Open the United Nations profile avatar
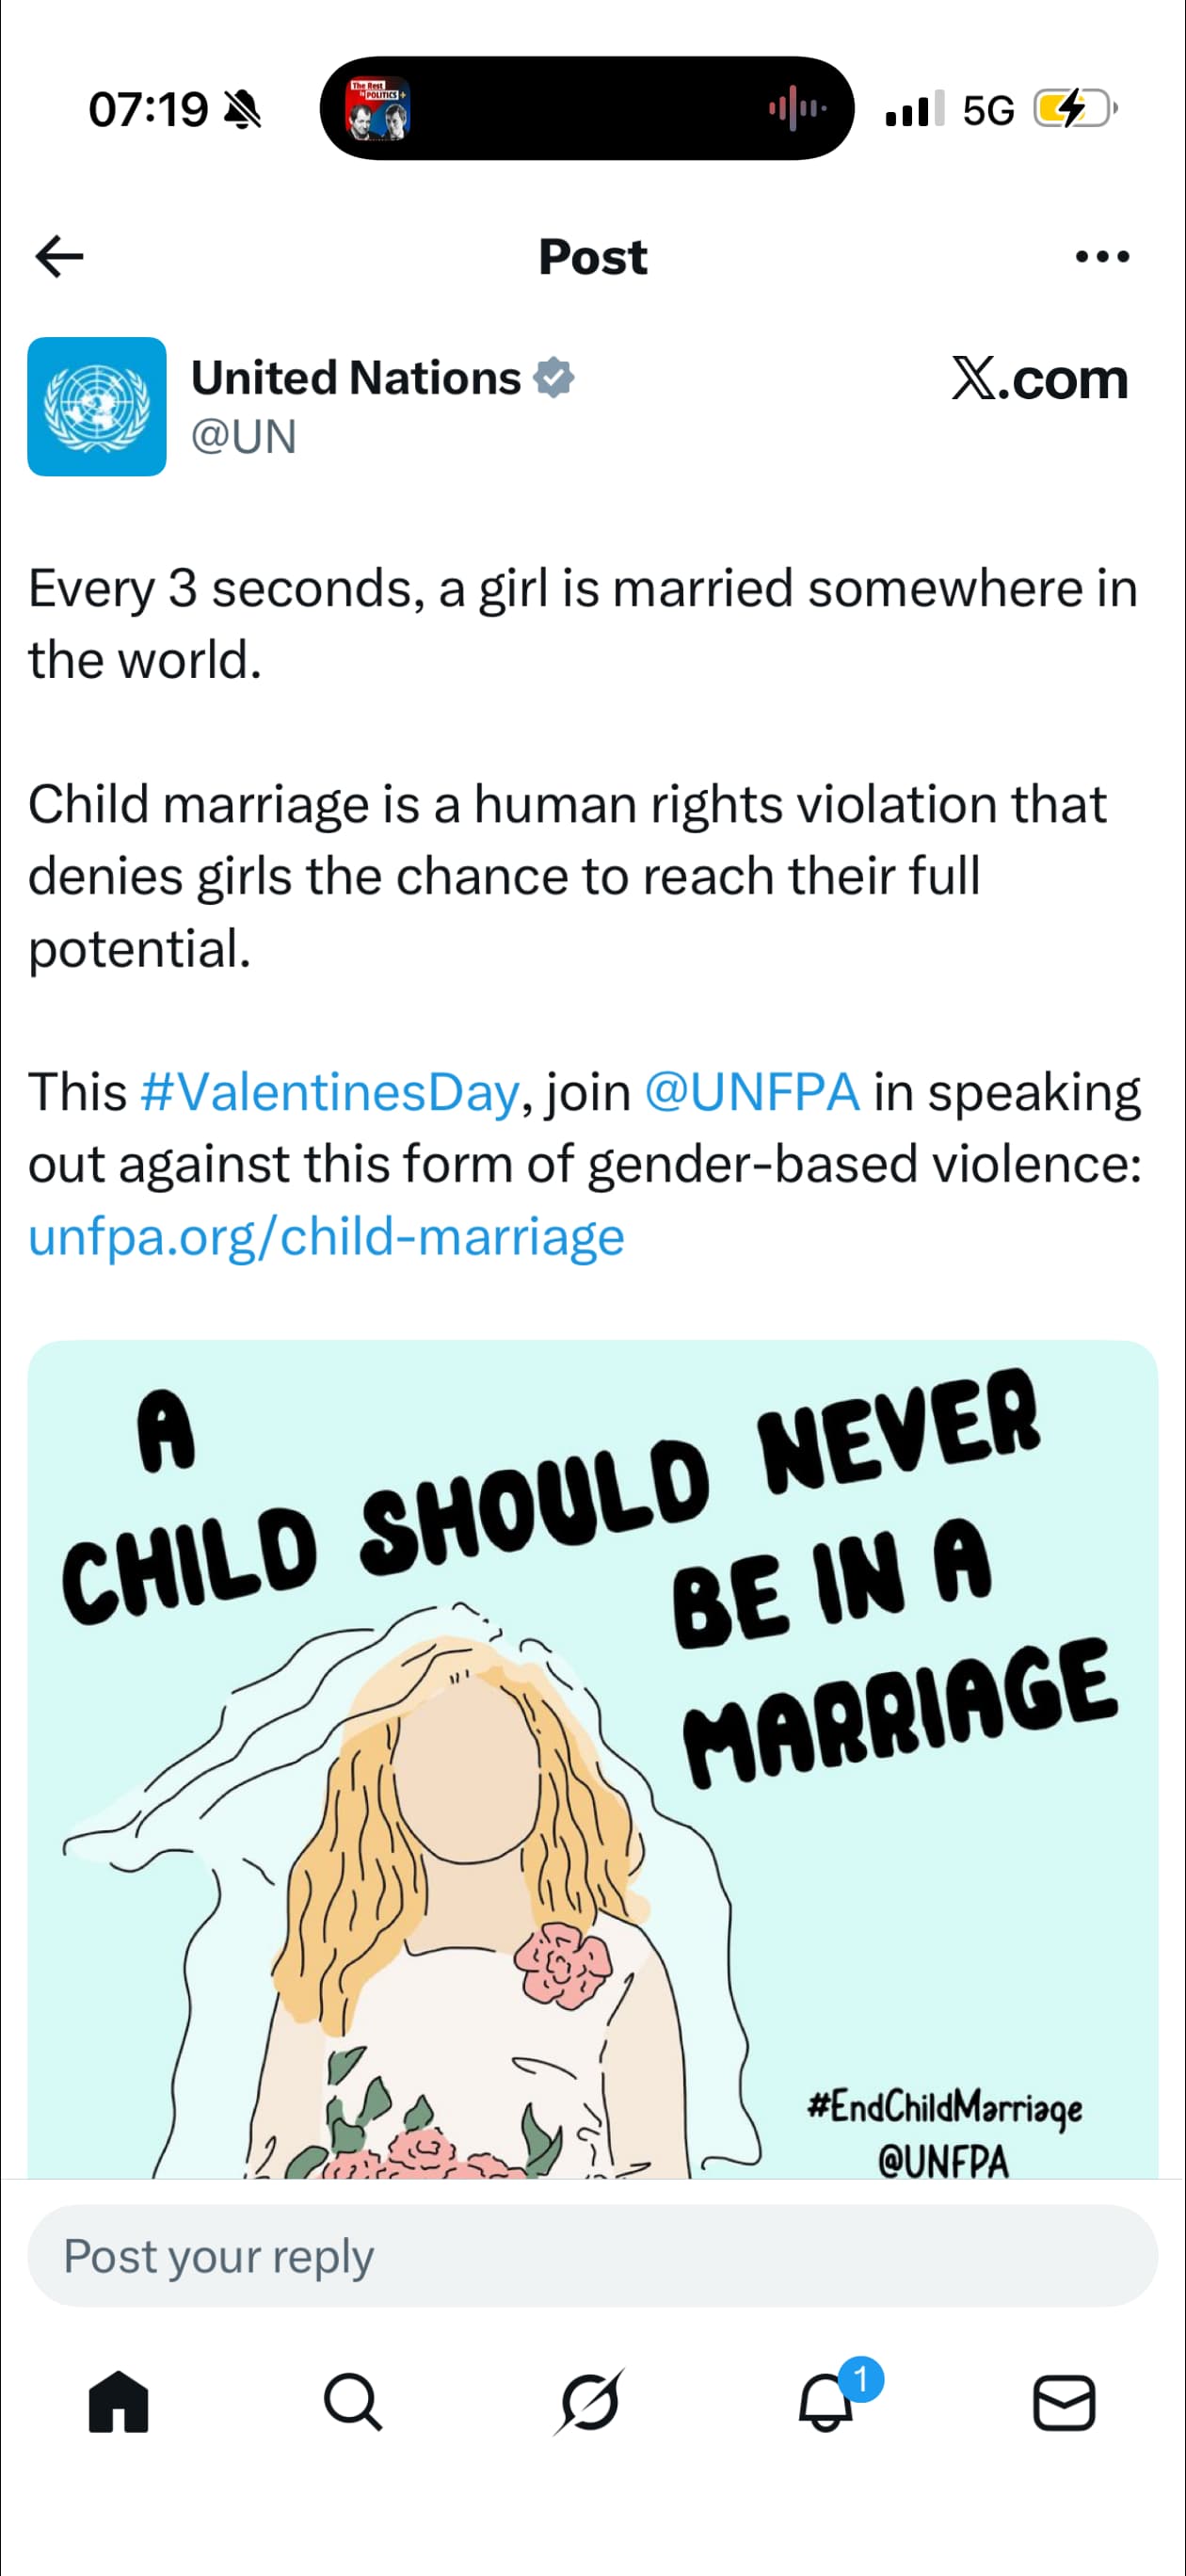The image size is (1186, 2576). [x=97, y=407]
